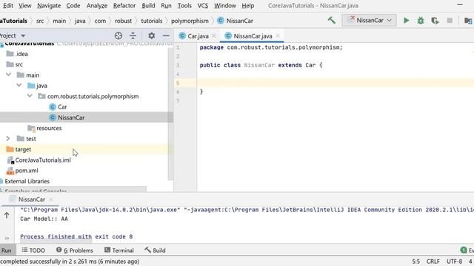
Task: Open the Window menu
Action: [x=225, y=6]
